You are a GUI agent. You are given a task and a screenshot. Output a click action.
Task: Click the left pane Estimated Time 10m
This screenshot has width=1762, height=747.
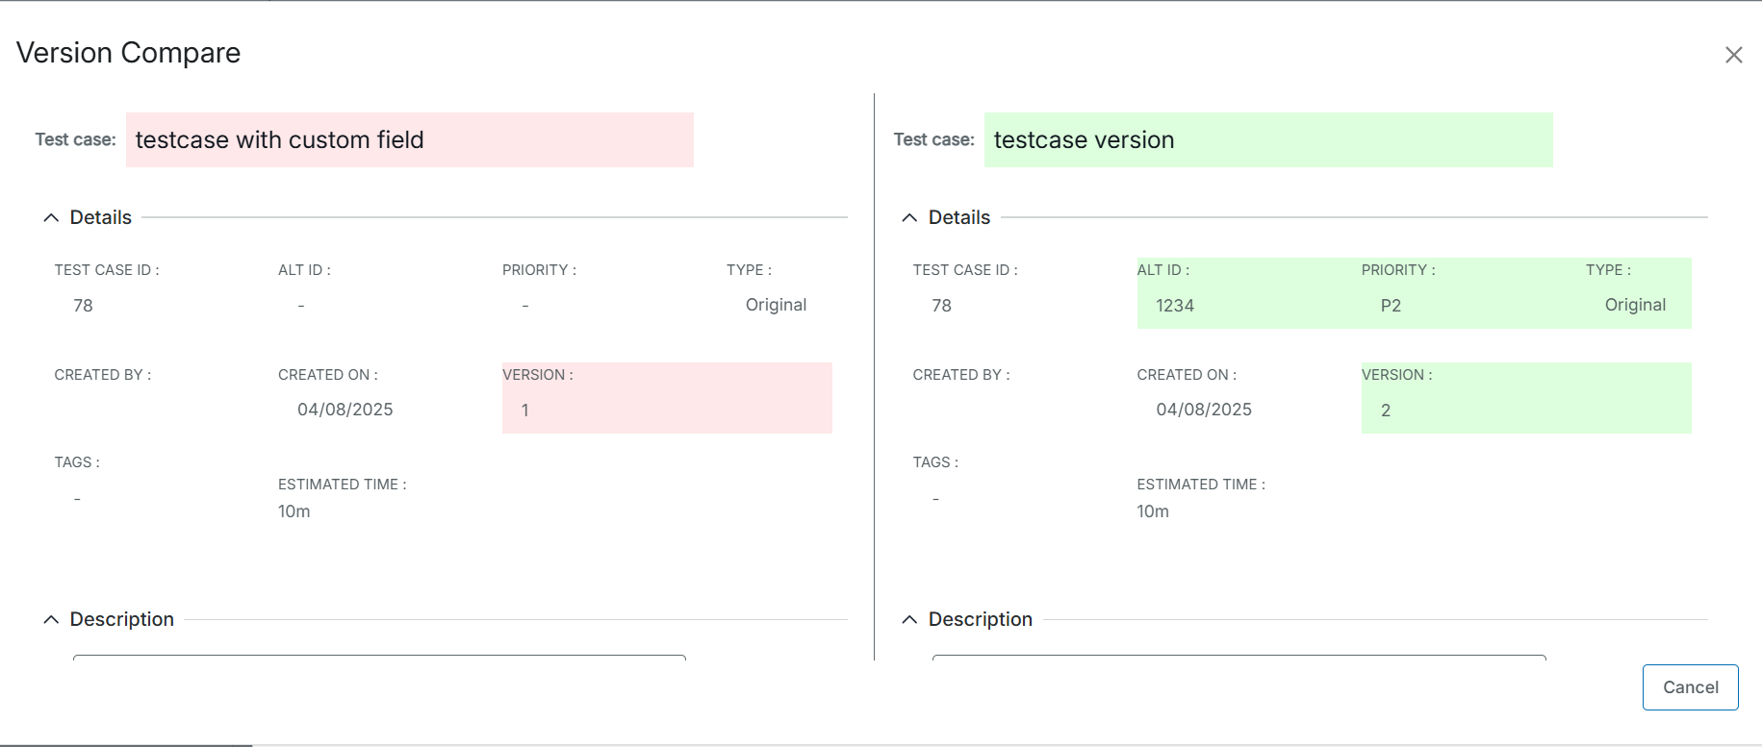294,511
